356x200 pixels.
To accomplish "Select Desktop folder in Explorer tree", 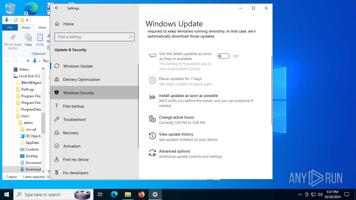I will point(32,156).
